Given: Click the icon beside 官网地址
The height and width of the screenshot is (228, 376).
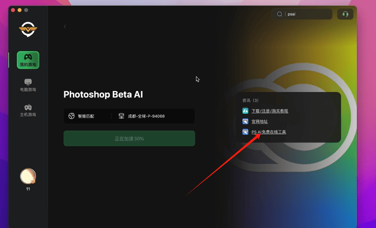Looking at the screenshot, I should pyautogui.click(x=245, y=122).
